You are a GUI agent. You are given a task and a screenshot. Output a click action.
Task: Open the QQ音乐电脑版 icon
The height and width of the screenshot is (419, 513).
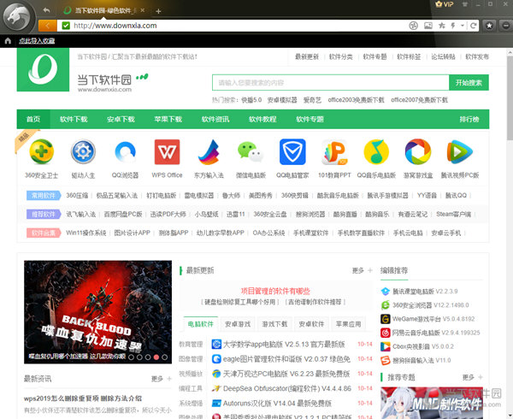point(376,152)
